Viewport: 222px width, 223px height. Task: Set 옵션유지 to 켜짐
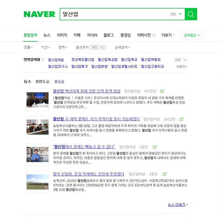(102, 47)
